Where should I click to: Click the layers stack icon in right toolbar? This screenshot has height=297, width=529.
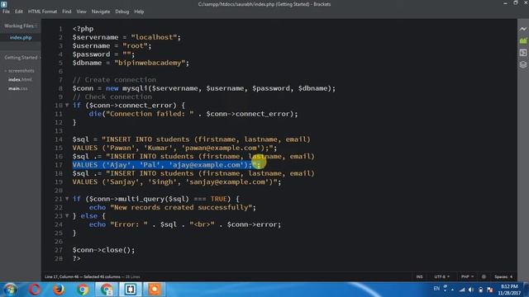click(523, 64)
